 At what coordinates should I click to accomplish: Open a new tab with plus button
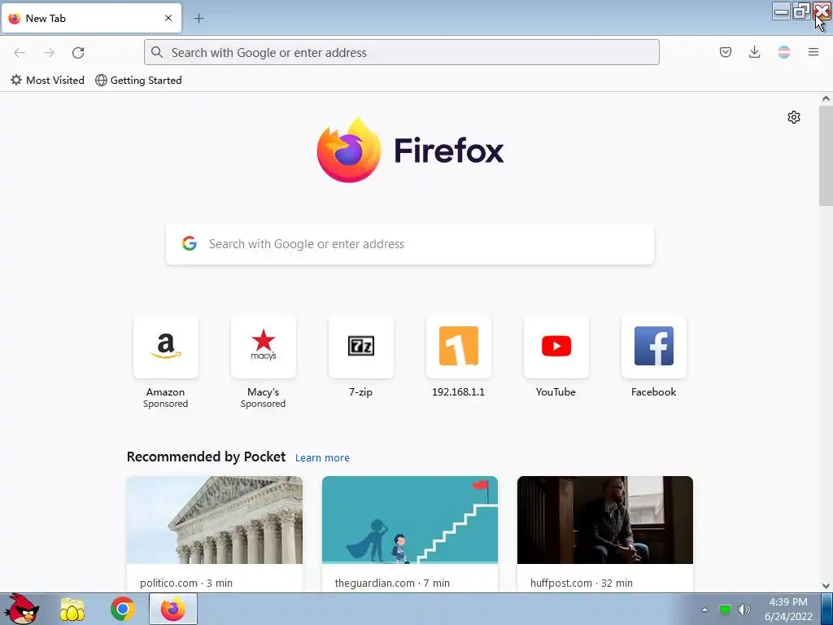coord(198,19)
